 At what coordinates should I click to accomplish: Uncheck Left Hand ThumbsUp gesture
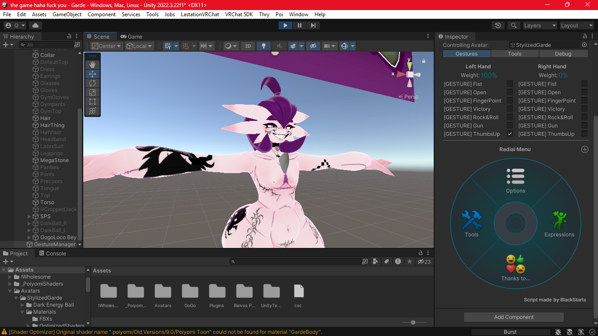point(510,134)
